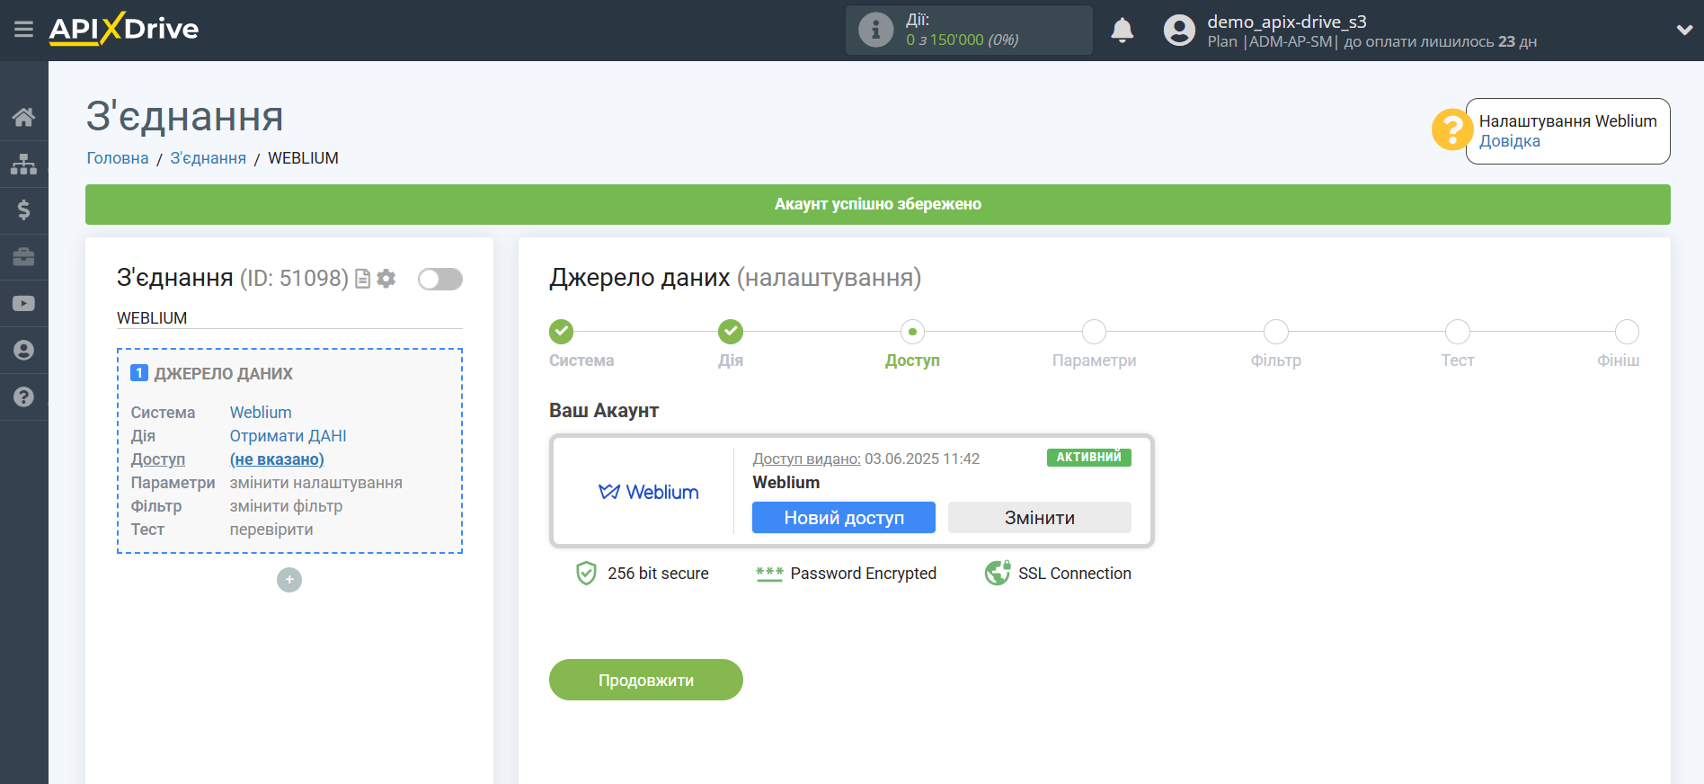
Task: Open the hamburger menu
Action: click(24, 30)
